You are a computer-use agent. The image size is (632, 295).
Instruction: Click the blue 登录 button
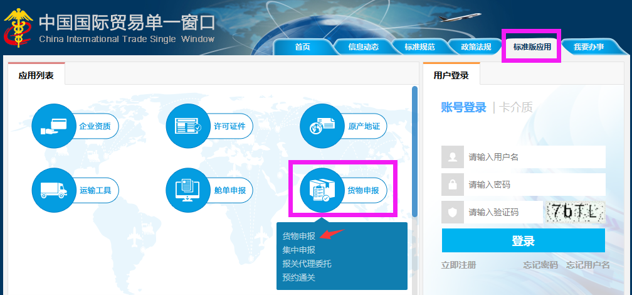coord(523,240)
